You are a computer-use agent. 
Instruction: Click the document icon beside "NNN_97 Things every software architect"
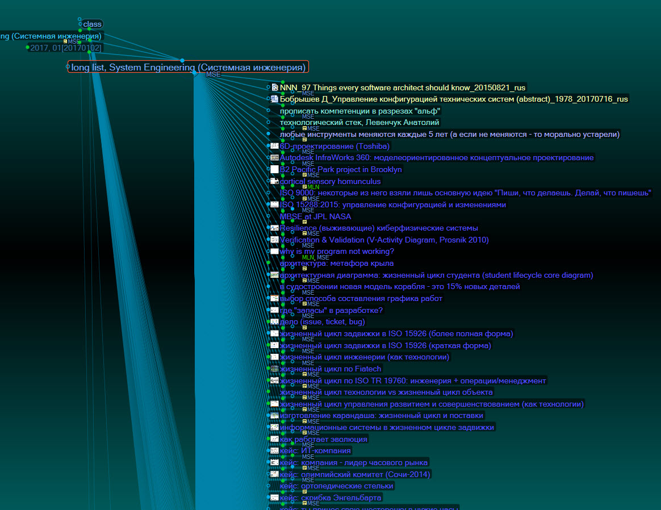274,87
